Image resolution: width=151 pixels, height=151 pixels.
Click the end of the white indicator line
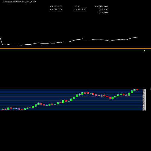(x=137, y=38)
